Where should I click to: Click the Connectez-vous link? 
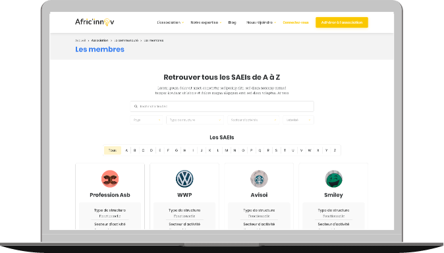pos(296,22)
